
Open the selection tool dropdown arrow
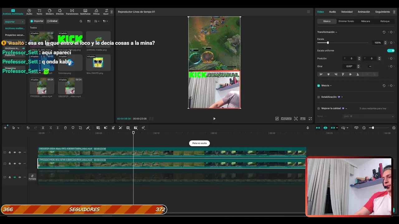18,128
